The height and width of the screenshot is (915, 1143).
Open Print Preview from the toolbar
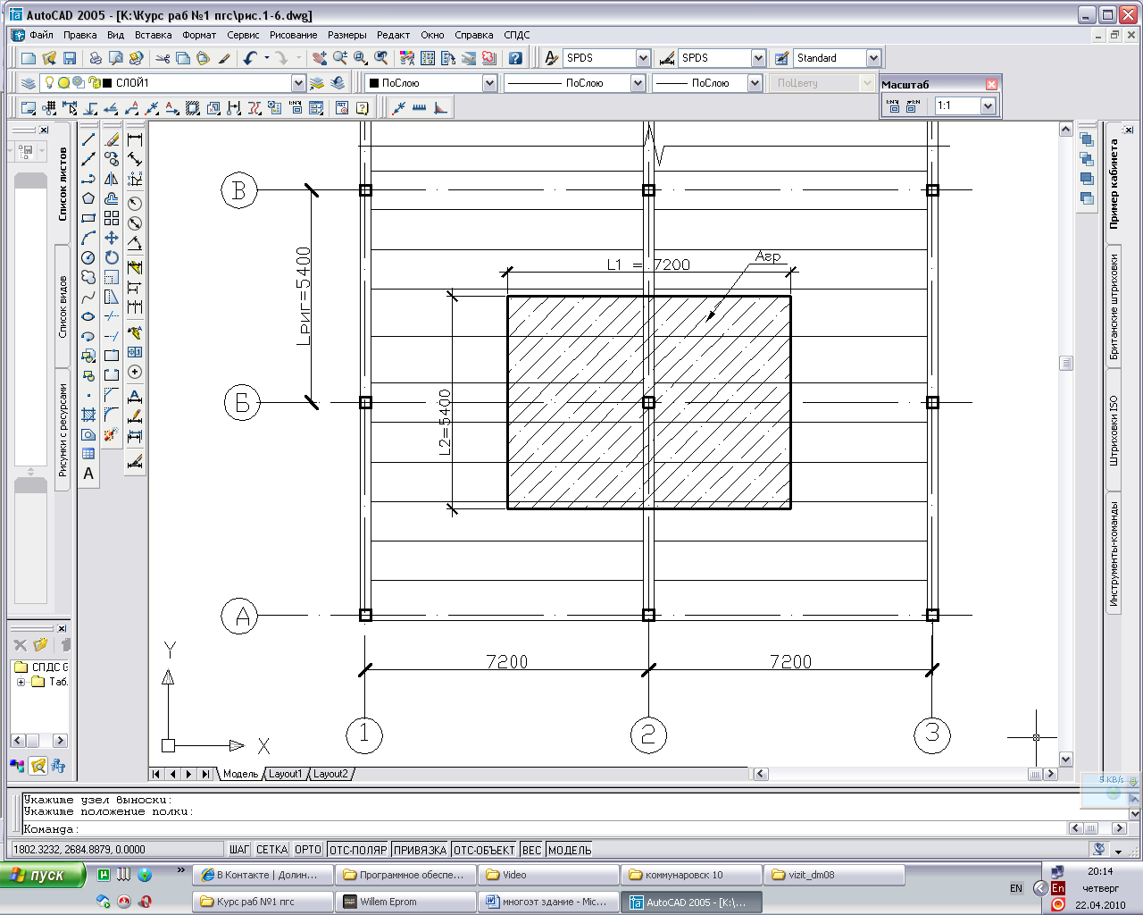(x=115, y=58)
